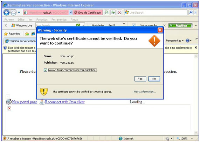Click Perfil in the Windows Live toolbar

112,26
